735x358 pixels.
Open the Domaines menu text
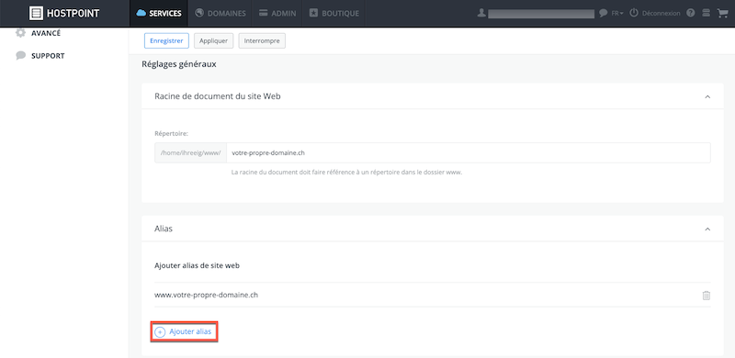(x=226, y=13)
